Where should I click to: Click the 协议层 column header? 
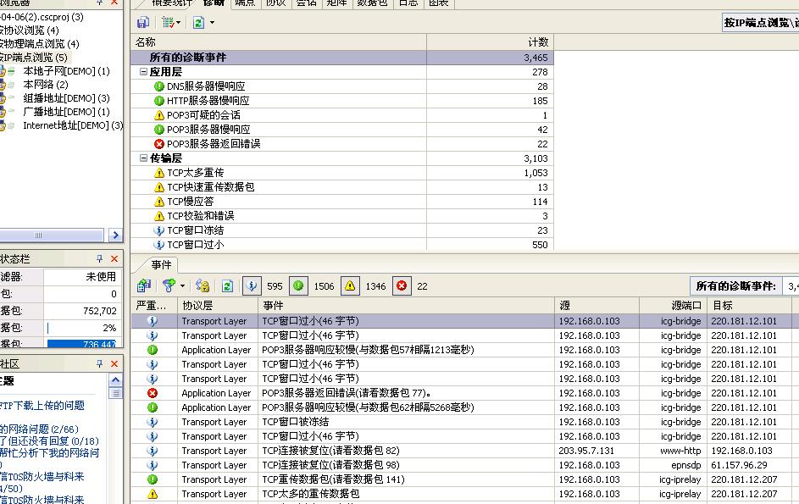[x=197, y=305]
